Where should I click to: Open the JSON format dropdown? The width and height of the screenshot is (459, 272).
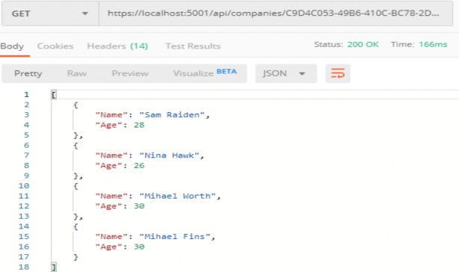(x=286, y=73)
